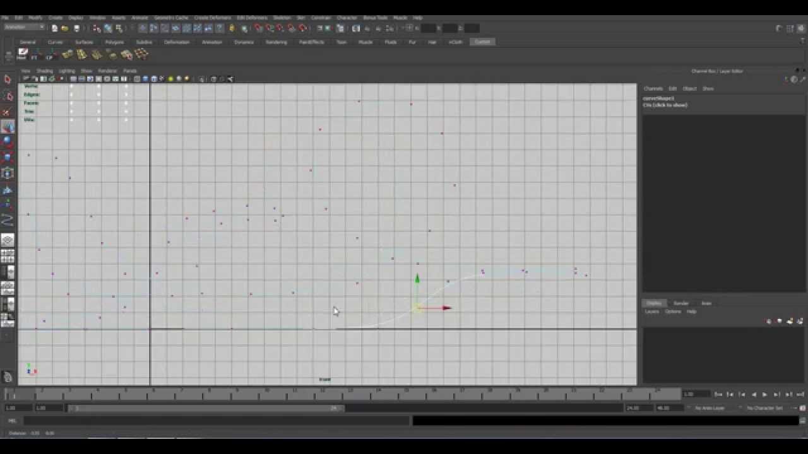
Task: Activate the Move tool in toolbox
Action: [8, 128]
